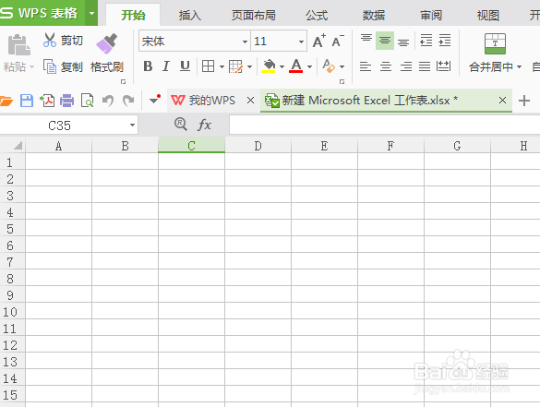The width and height of the screenshot is (540, 407).
Task: Apply yellow fill color bucket
Action: coord(269,66)
